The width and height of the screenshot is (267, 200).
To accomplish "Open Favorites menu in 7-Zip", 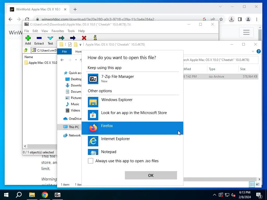I will (x=58, y=31).
